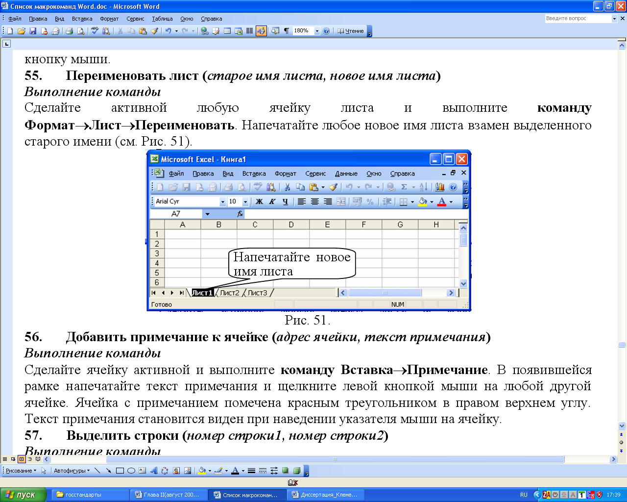
Task: Expand line color dropdown arrow
Action: [x=226, y=471]
